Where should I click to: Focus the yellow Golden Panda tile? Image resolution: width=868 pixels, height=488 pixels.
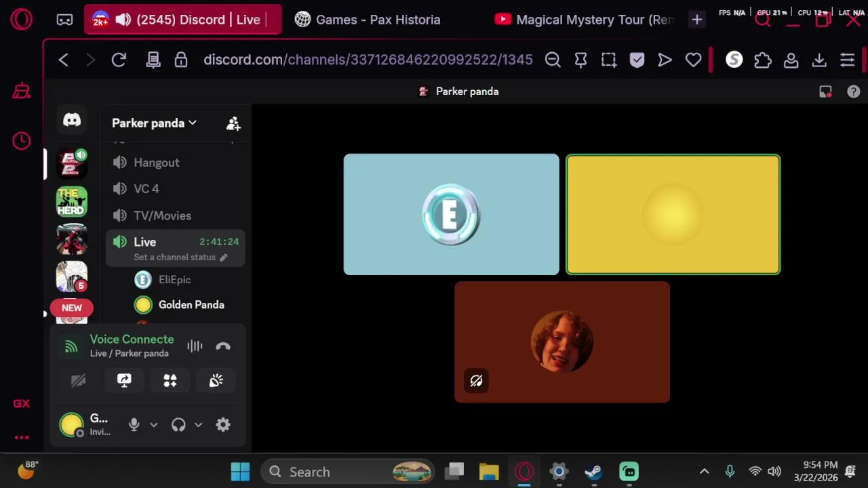(x=673, y=214)
